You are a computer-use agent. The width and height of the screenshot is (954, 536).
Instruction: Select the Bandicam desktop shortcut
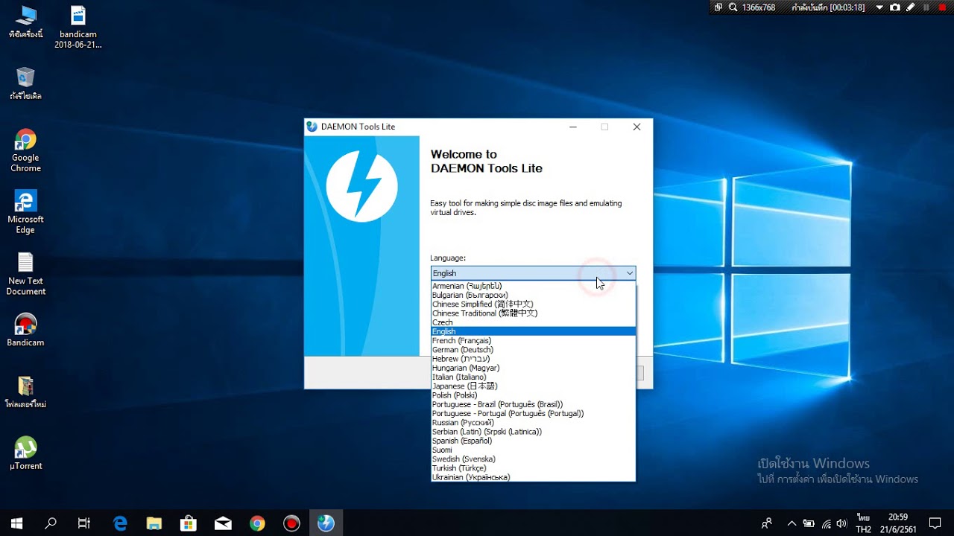pyautogui.click(x=25, y=330)
